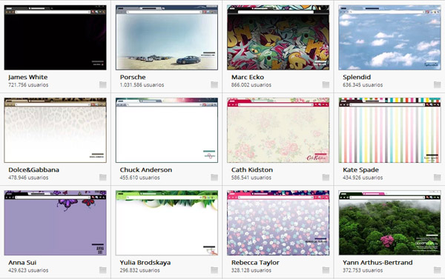The height and width of the screenshot is (279, 445).
Task: Click the gray icon beside Marc Ecko
Action: tap(326, 84)
